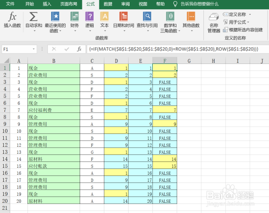Viewport: 269px width, 213px height.
Task: Select column H header
Action: [214, 61]
